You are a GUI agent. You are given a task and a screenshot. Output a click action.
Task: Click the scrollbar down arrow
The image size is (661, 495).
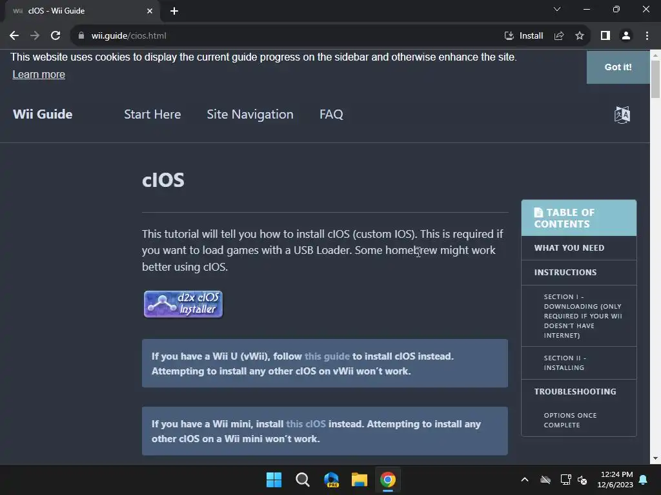click(x=656, y=458)
